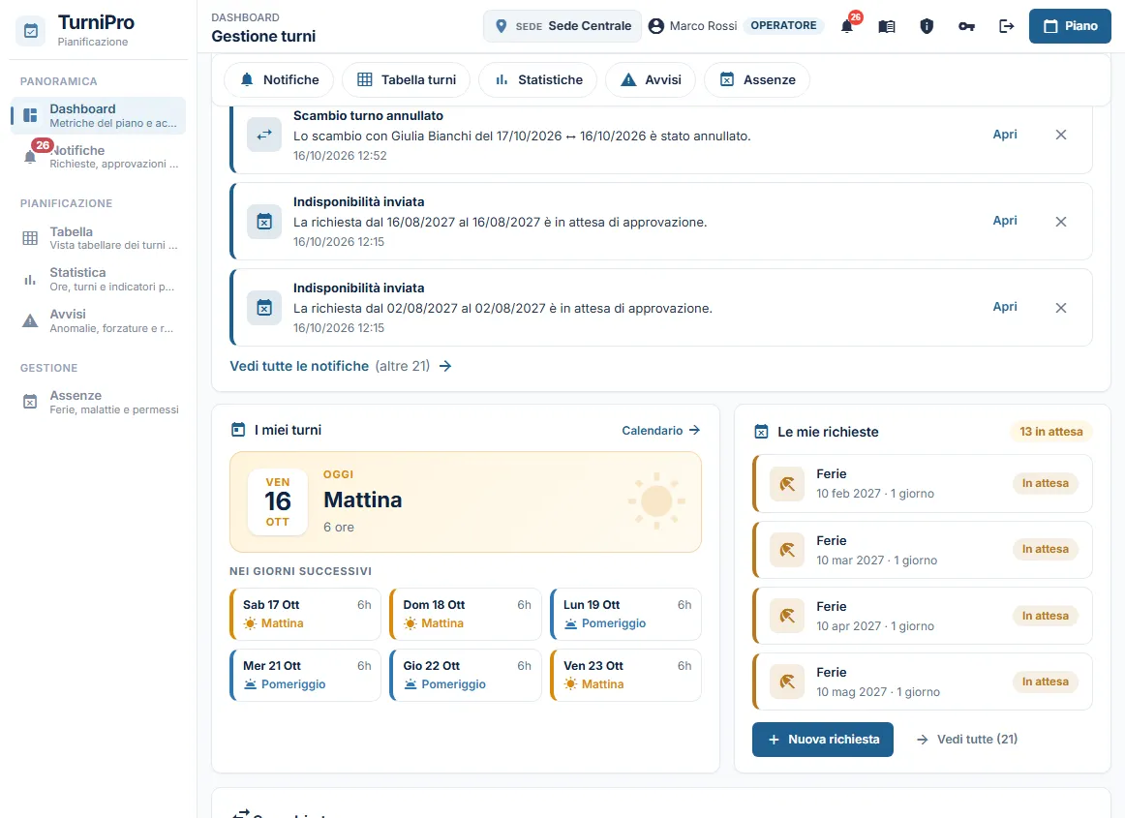Click the umbrella icon of 10 apr 2027 Ferie
Image resolution: width=1125 pixels, height=818 pixels.
(787, 616)
